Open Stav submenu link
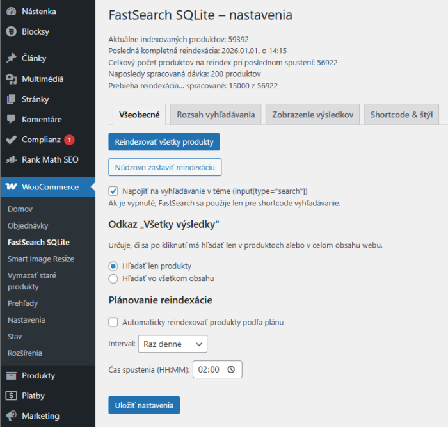448x427 pixels. pos(15,336)
